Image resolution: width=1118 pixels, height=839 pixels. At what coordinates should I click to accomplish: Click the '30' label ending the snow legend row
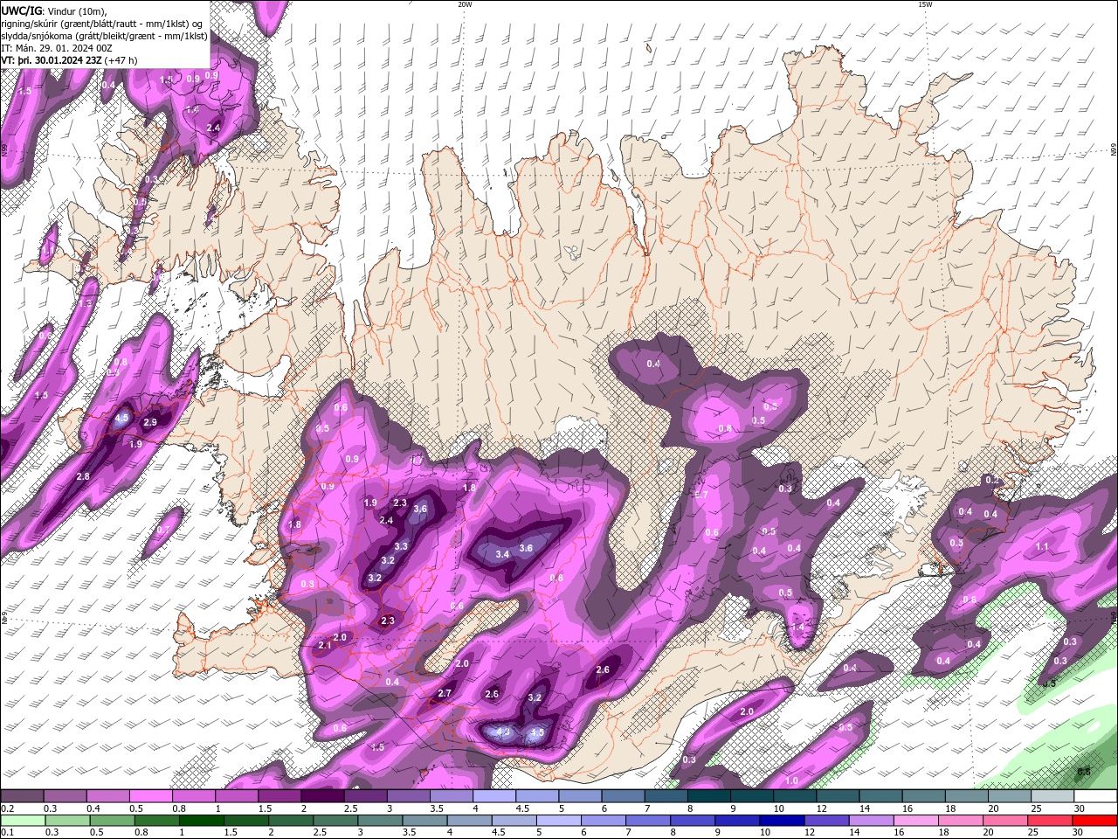point(1080,808)
